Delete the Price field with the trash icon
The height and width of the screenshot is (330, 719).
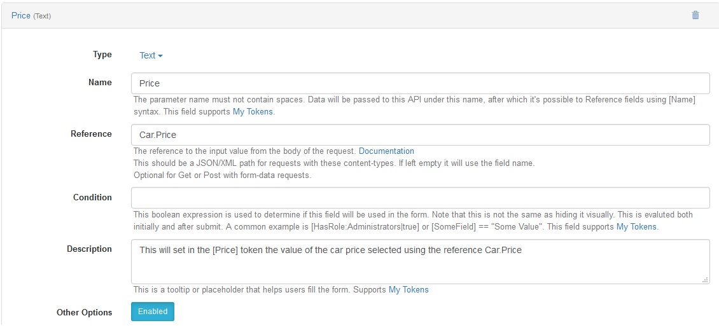[x=695, y=15]
